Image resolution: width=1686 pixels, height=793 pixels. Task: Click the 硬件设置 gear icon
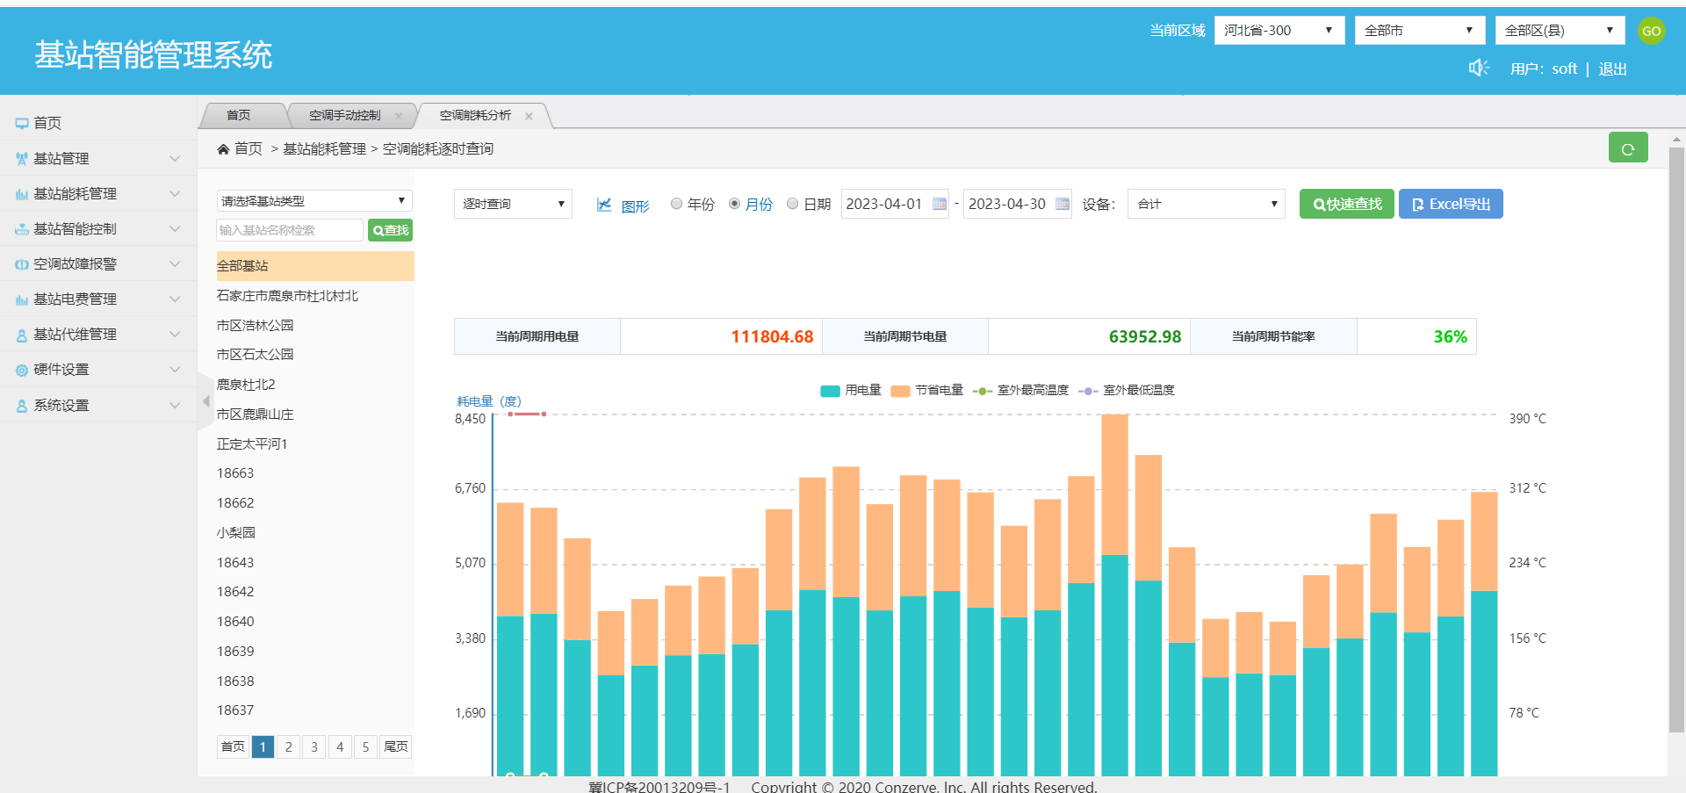pyautogui.click(x=22, y=370)
